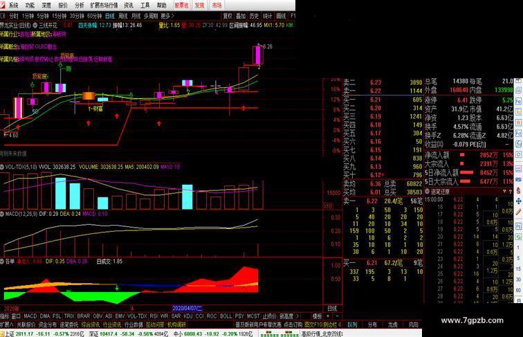Click the blue move-arrows icon in right sidebar
This screenshot has height=337, width=523.
coord(518,201)
